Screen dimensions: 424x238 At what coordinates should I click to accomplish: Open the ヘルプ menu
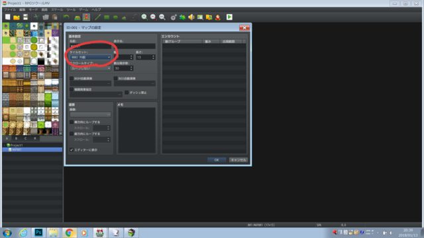point(96,10)
